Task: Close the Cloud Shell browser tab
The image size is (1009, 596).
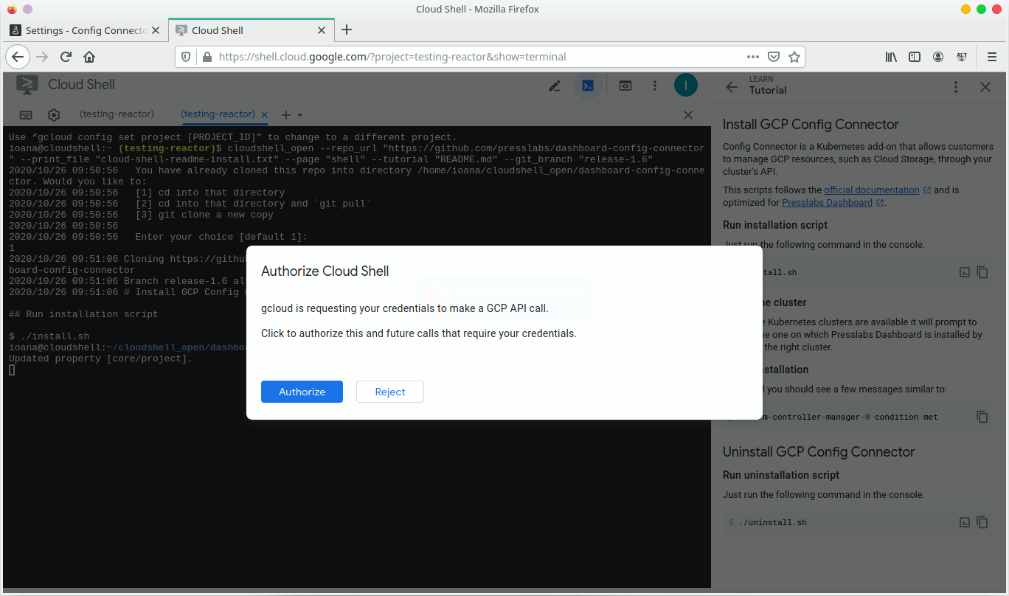Action: (322, 30)
